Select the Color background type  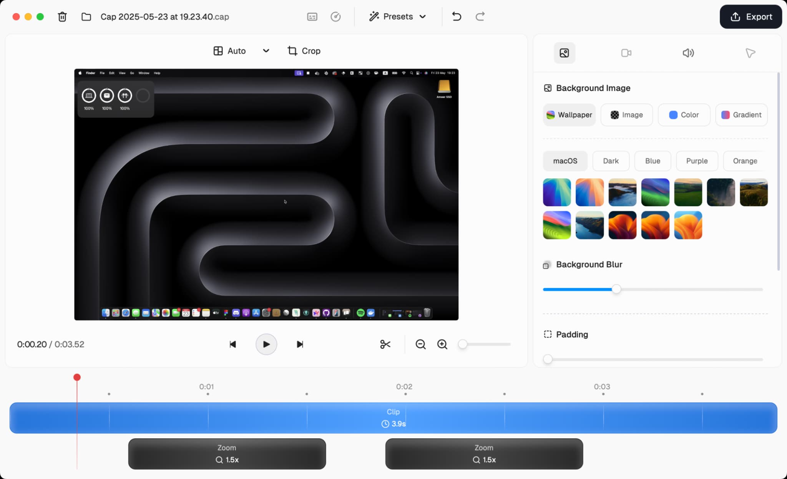(684, 114)
